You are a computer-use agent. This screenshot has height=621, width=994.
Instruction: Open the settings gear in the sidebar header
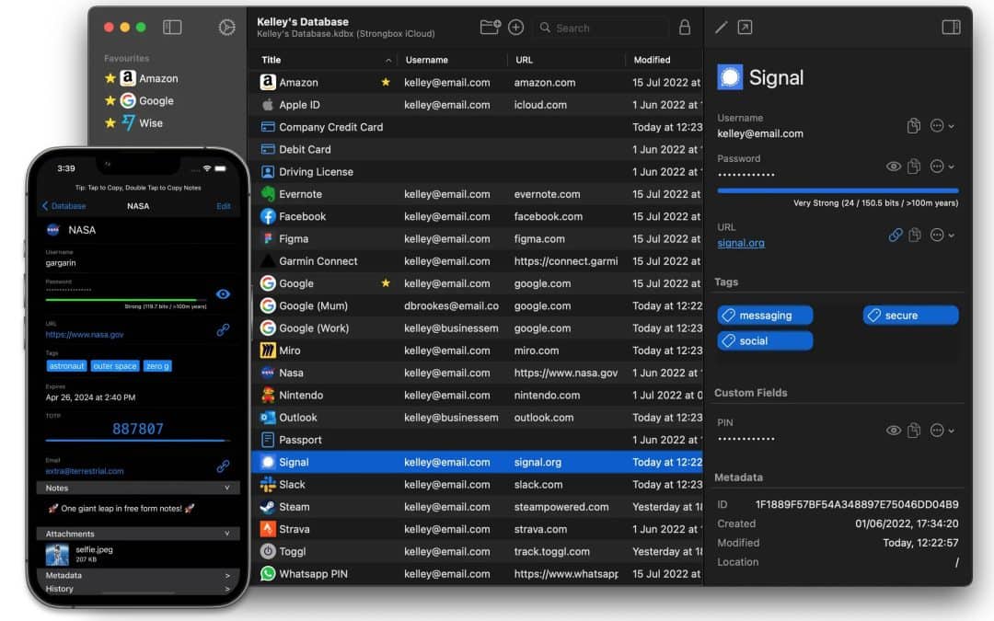coord(226,28)
